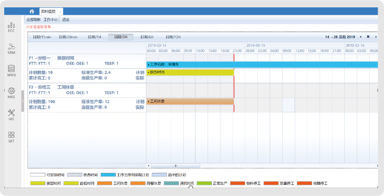
Task: Click the 2019-03-15 date header
Action: click(x=256, y=45)
